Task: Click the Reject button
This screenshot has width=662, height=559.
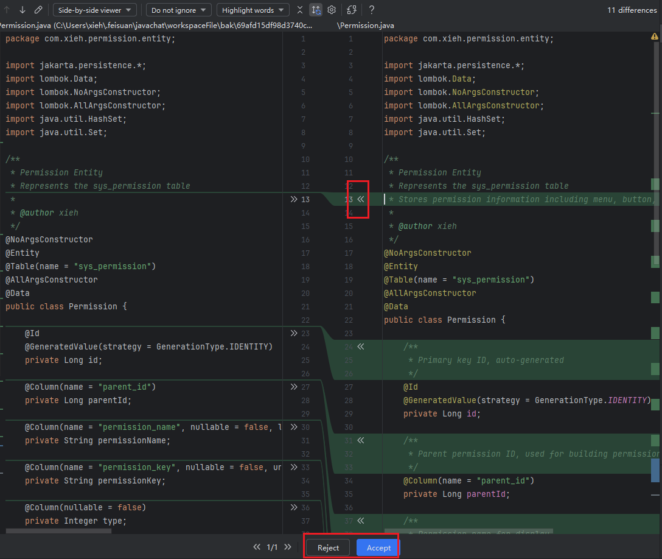Action: pos(328,547)
